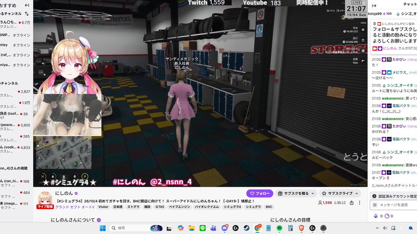Click the ライブ配信 live badge
Image resolution: width=417 pixels, height=234 pixels.
tap(45, 207)
